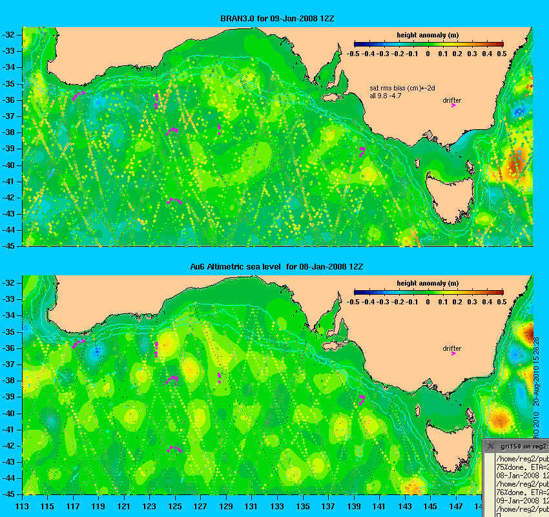Click the top plot title 'BRAN3.0 for 09-Jan-2008 12Z'
The width and height of the screenshot is (549, 517).
[x=277, y=19]
